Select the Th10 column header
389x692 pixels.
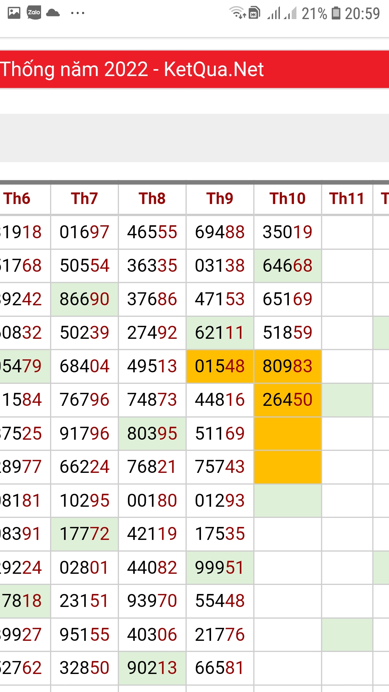coord(287,199)
